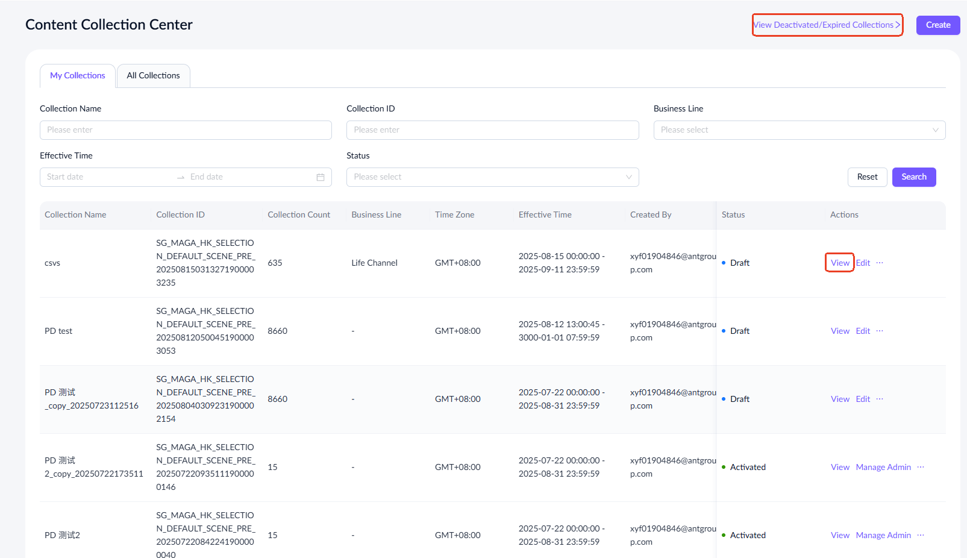Screen dimensions: 967x558
Task: Open more actions ellipsis for PD test
Action: (880, 331)
